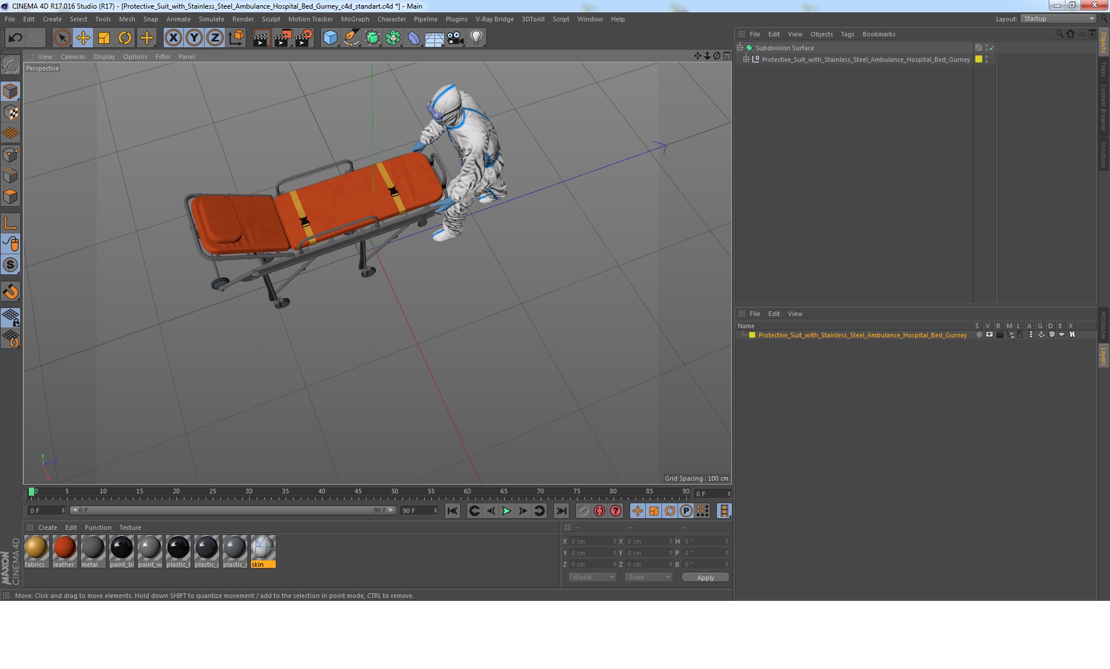Click the Apply button

pos(705,578)
